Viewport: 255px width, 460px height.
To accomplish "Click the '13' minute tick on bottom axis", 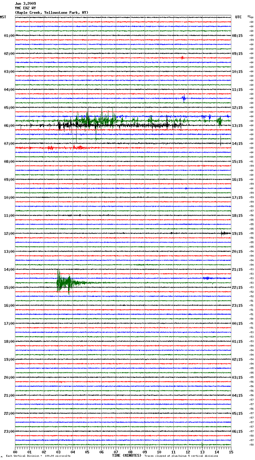I will 202,452.
